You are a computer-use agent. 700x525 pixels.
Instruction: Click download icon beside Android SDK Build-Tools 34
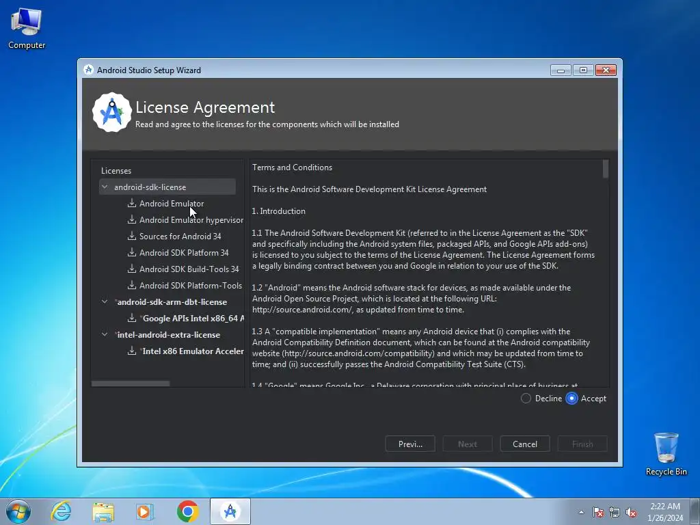tap(132, 269)
